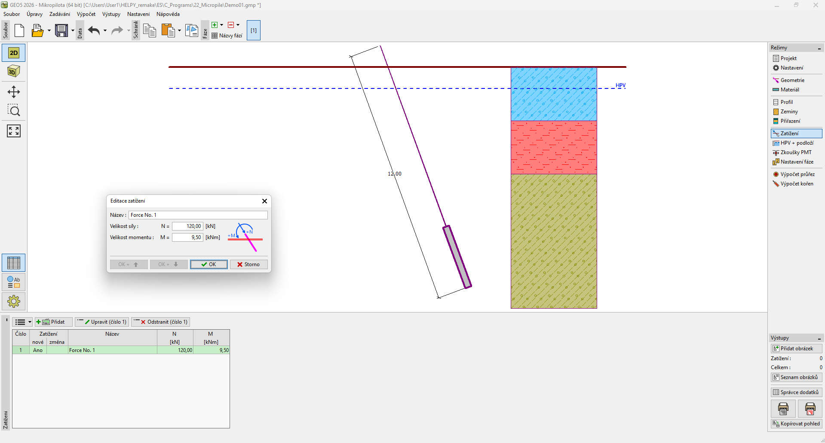Select the pan/move view tool
This screenshot has width=825, height=443.
[14, 92]
